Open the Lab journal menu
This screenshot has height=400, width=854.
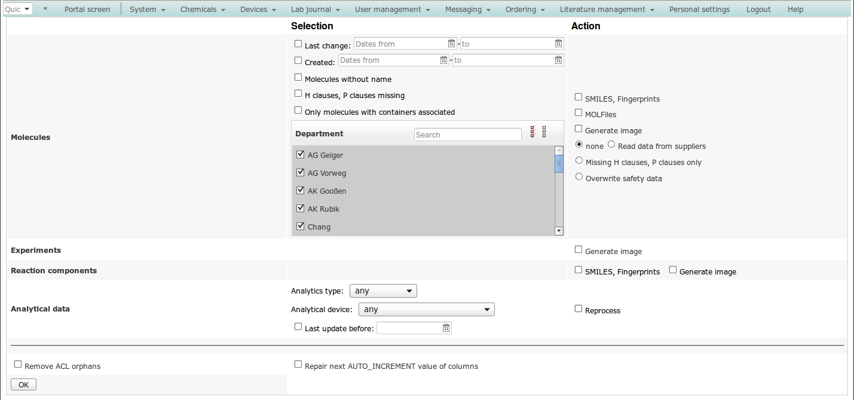pos(315,10)
